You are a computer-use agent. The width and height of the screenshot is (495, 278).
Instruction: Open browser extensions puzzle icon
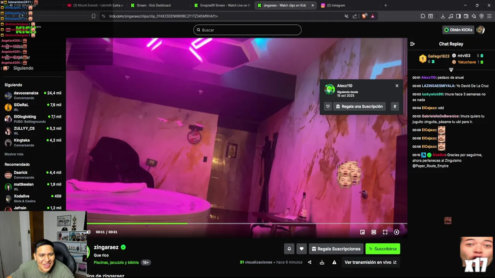coord(423,16)
